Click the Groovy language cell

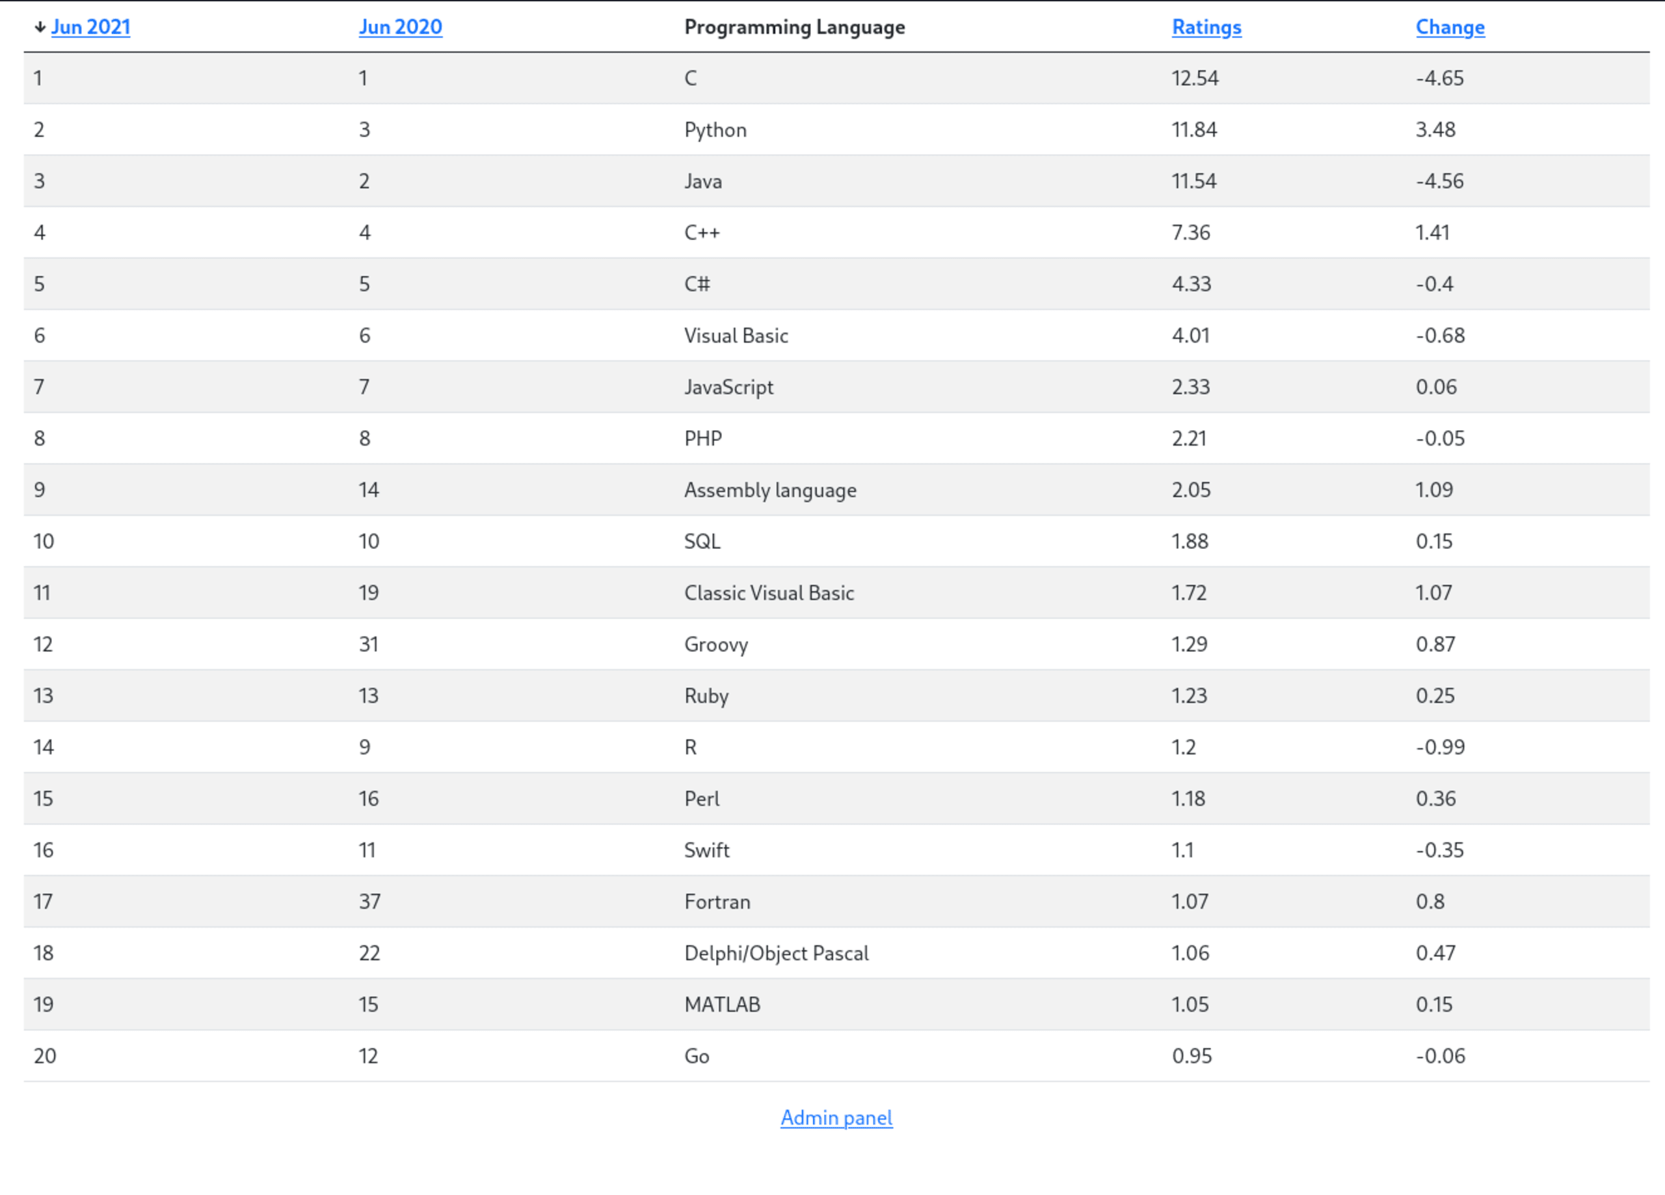pyautogui.click(x=716, y=644)
